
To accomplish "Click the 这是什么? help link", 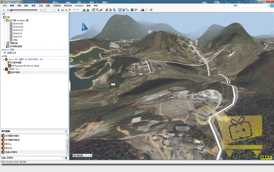I will click(11, 53).
